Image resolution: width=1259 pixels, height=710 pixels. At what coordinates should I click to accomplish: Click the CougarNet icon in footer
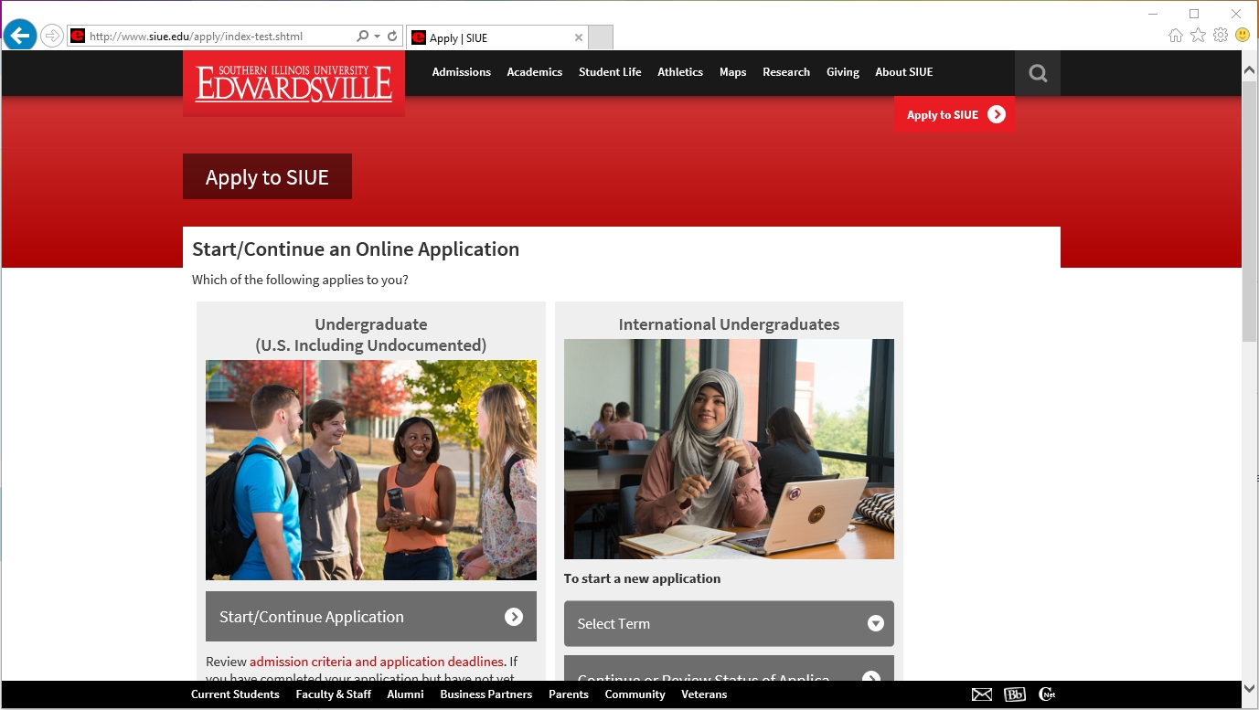[x=1047, y=694]
